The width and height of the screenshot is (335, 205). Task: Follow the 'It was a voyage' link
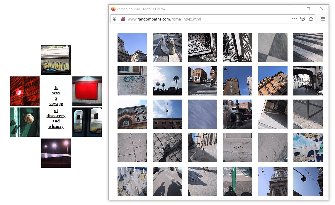tap(56, 95)
